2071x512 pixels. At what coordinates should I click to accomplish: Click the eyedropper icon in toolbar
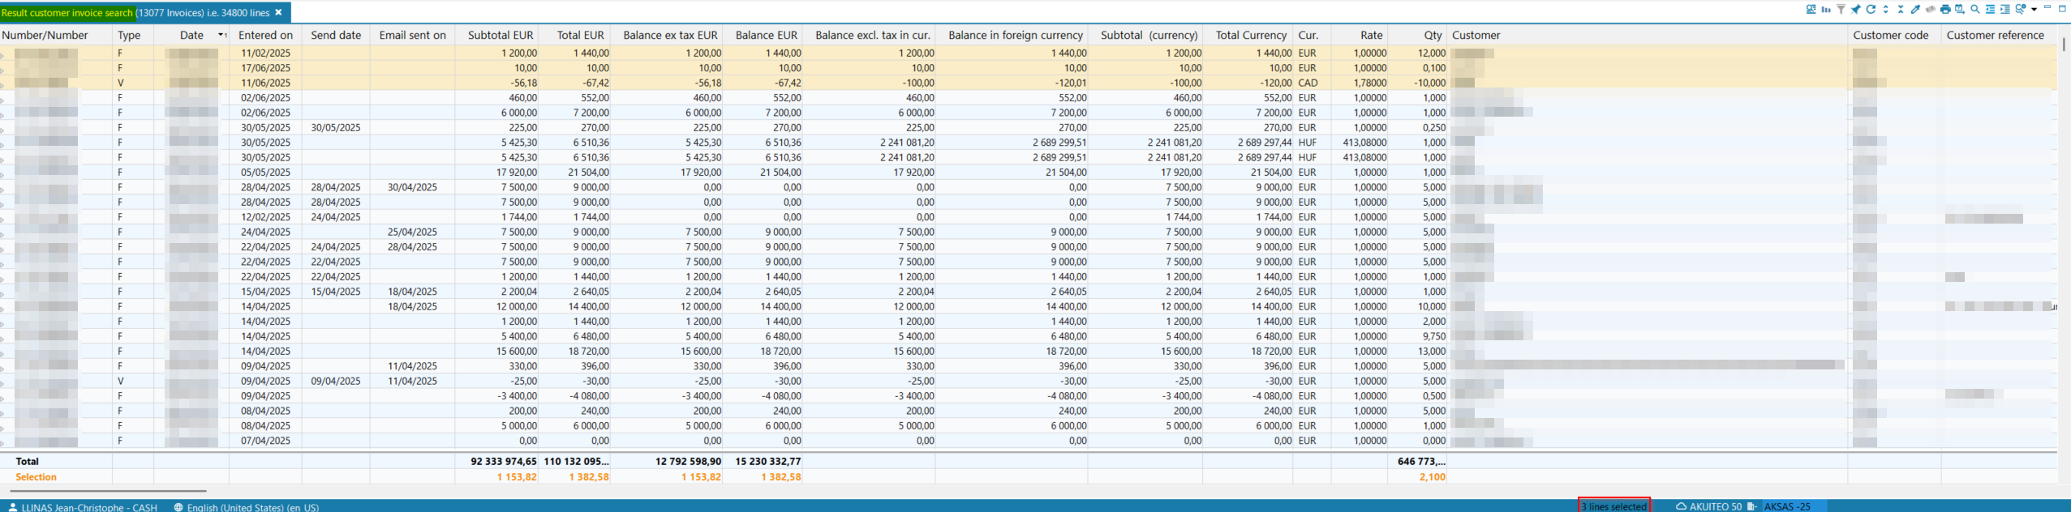(x=1915, y=9)
